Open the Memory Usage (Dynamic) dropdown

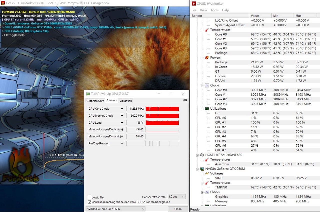pos(122,136)
